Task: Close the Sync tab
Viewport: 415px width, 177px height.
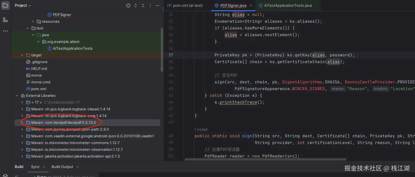Action: (x=44, y=167)
